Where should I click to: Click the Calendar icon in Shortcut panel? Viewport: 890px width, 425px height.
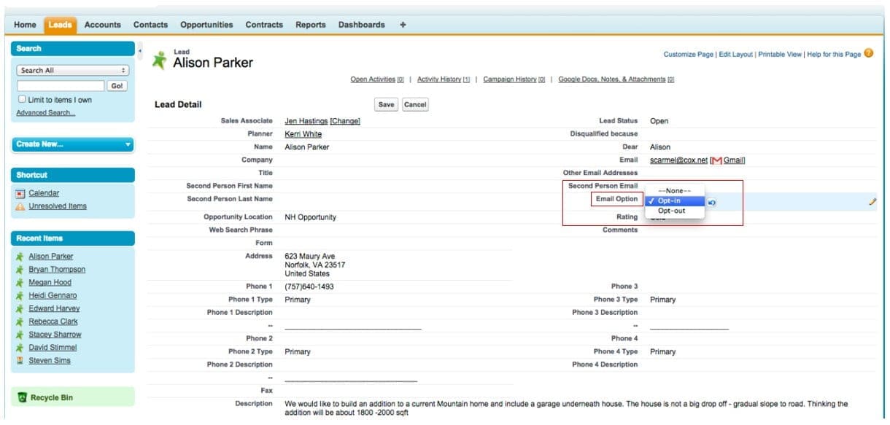pos(20,193)
